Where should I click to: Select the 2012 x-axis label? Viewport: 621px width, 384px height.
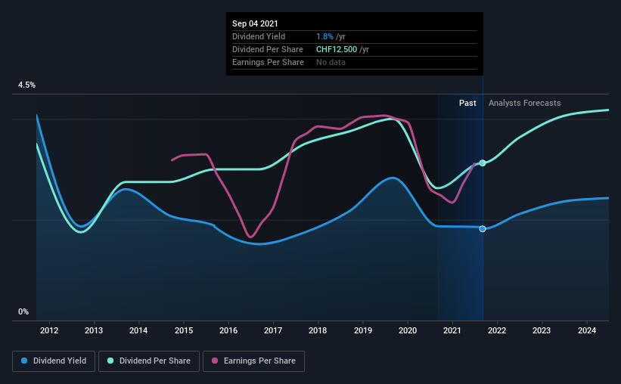(49, 330)
